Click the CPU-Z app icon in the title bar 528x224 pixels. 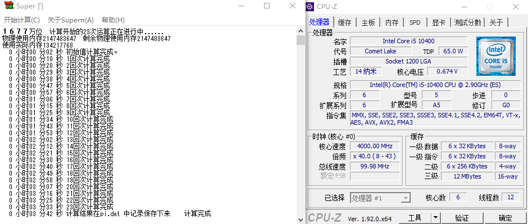tap(311, 6)
